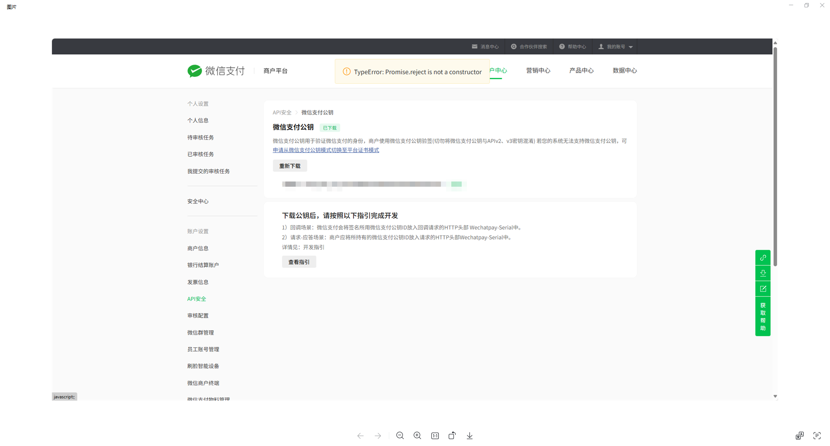
Task: Select the partly hidden 户中心 tab
Action: (498, 70)
